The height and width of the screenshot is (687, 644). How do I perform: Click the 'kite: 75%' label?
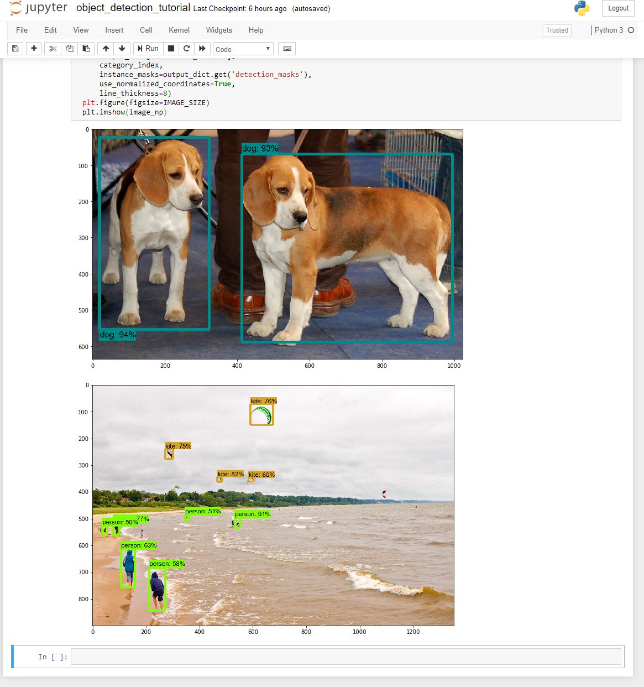tap(178, 446)
